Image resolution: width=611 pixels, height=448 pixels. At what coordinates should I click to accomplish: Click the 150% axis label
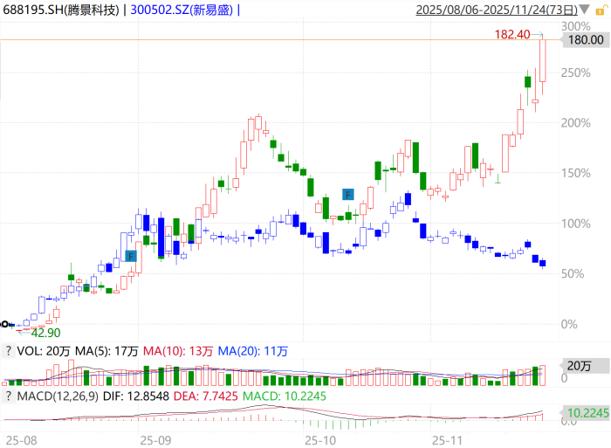pyautogui.click(x=575, y=173)
